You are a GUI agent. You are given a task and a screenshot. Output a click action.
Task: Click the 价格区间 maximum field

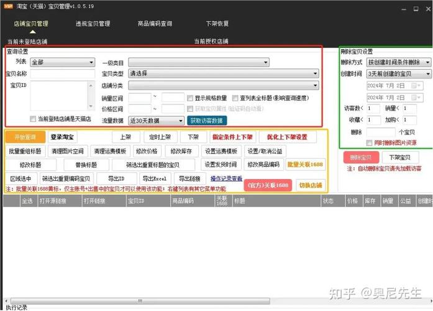[x=173, y=109]
